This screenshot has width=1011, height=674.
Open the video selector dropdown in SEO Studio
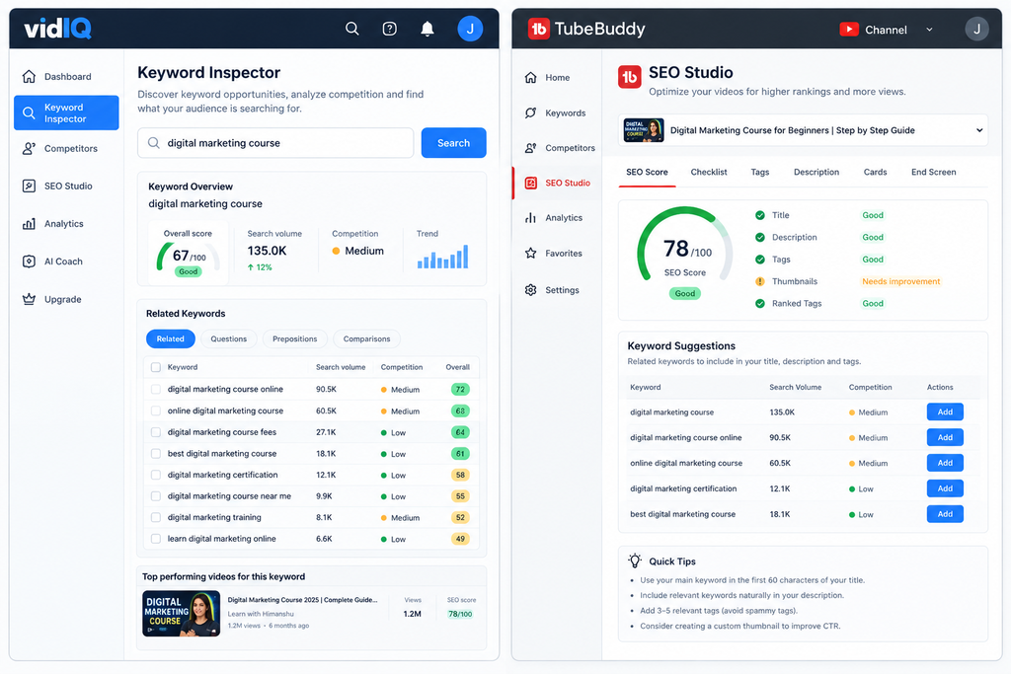click(x=803, y=130)
